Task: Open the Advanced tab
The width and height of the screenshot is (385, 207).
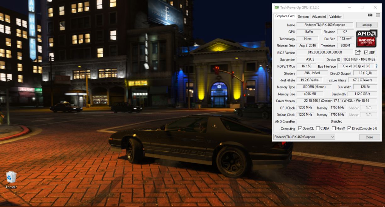Action: (x=319, y=16)
